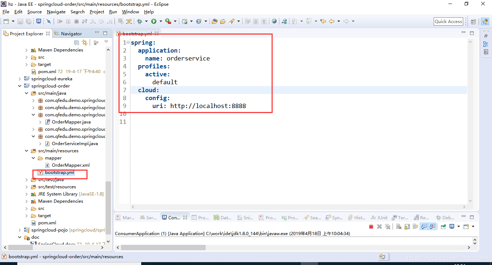Image resolution: width=492 pixels, height=265 pixels.
Task: Click Remove Launch gray X icon in console
Action: click(379, 226)
